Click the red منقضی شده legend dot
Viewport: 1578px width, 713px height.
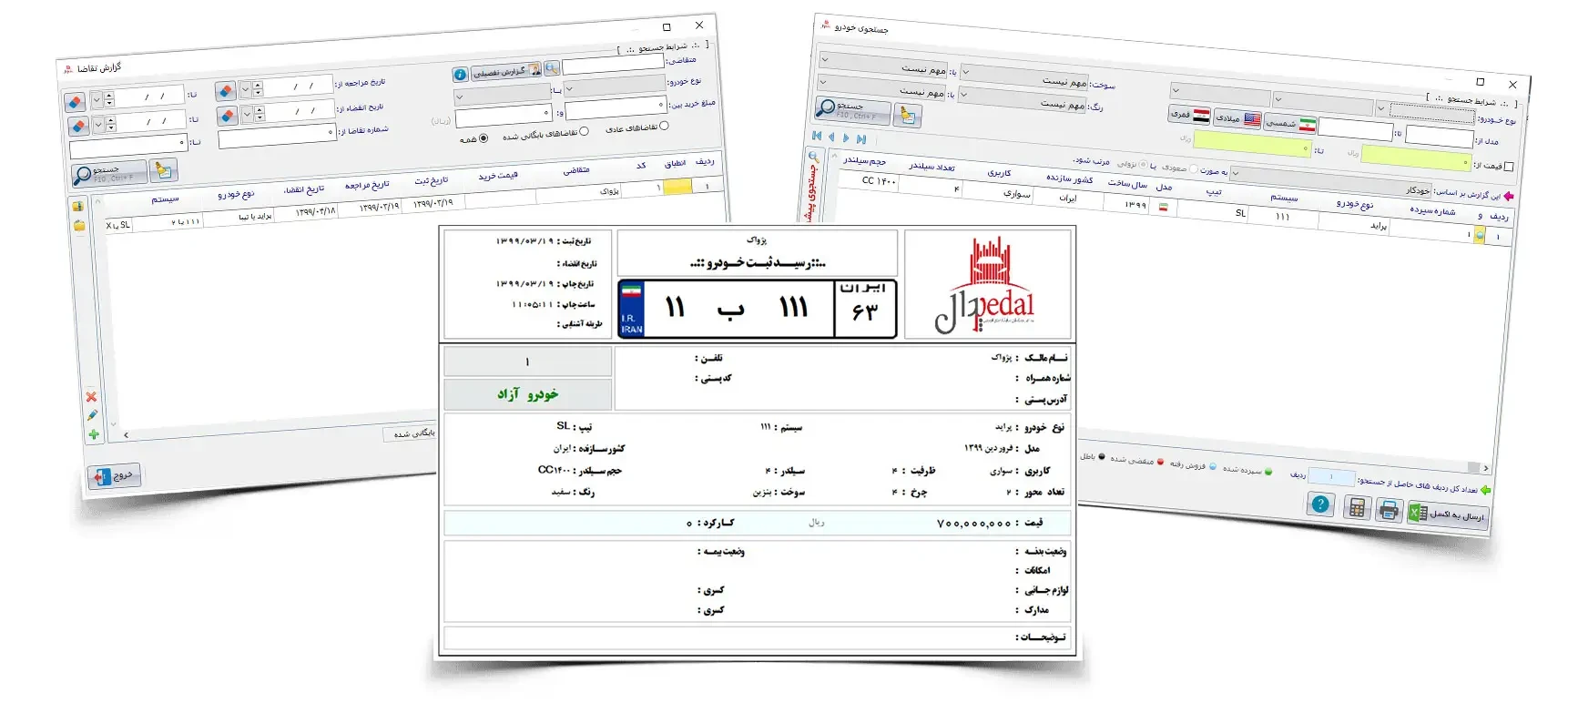coord(1161,463)
